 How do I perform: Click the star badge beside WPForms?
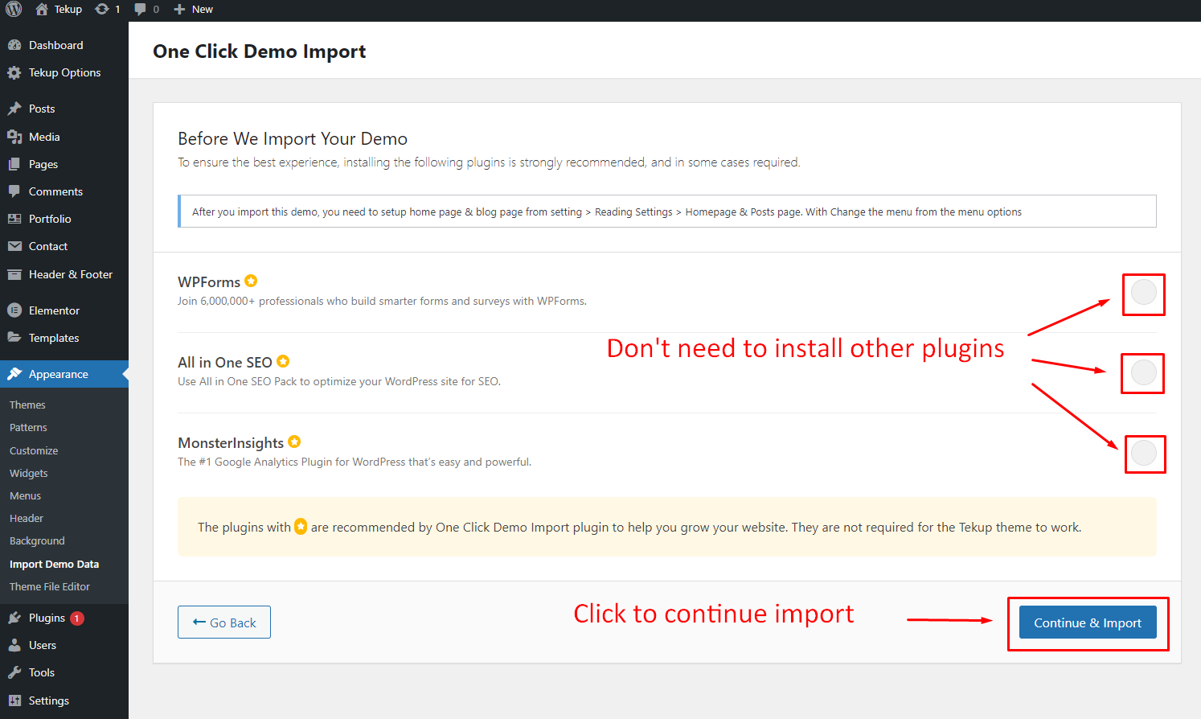pos(251,281)
